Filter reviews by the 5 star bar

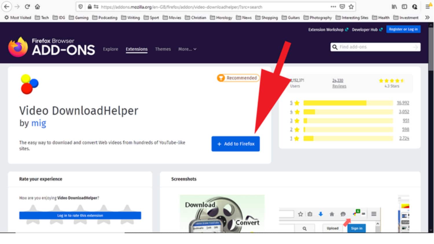point(348,103)
